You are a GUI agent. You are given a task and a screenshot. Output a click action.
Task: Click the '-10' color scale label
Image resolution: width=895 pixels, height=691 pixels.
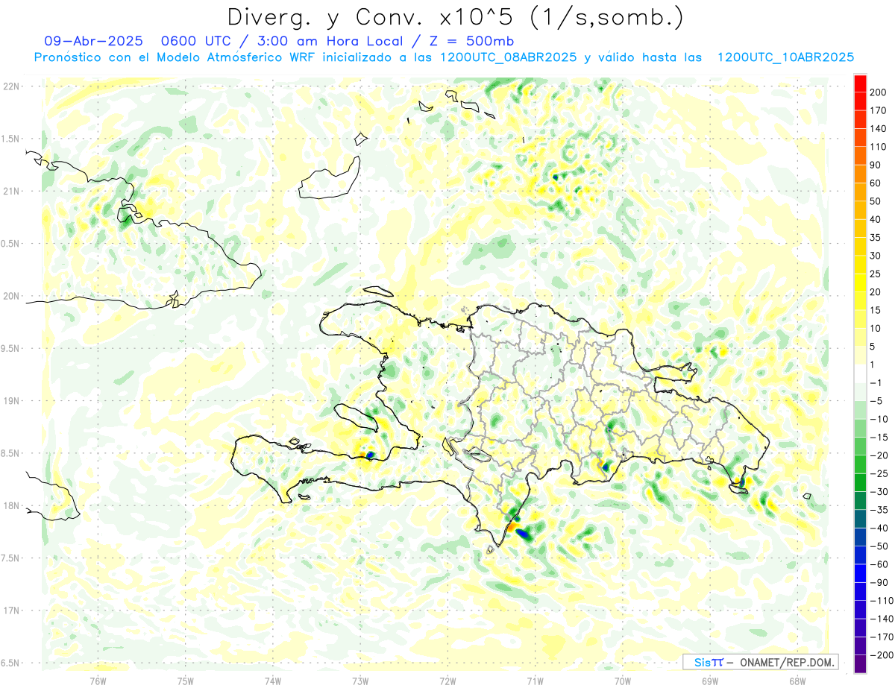(878, 419)
